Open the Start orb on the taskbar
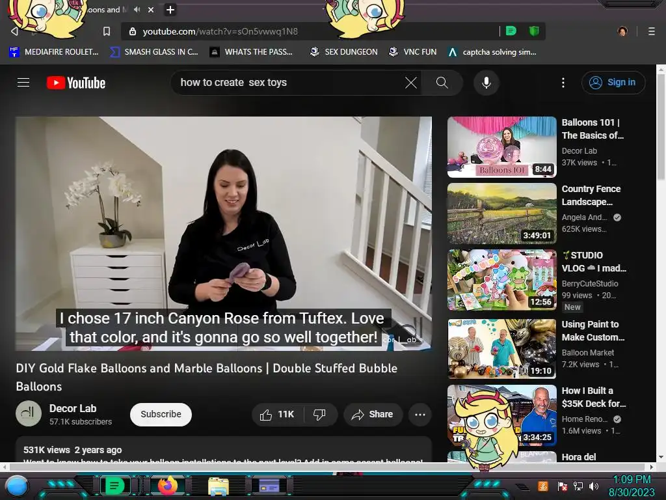The height and width of the screenshot is (500, 666). (x=18, y=486)
